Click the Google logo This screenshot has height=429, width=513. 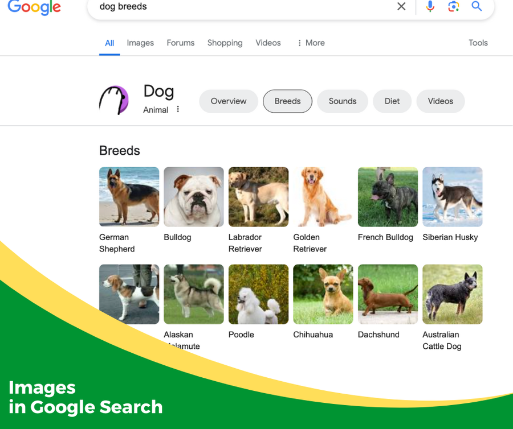point(34,8)
